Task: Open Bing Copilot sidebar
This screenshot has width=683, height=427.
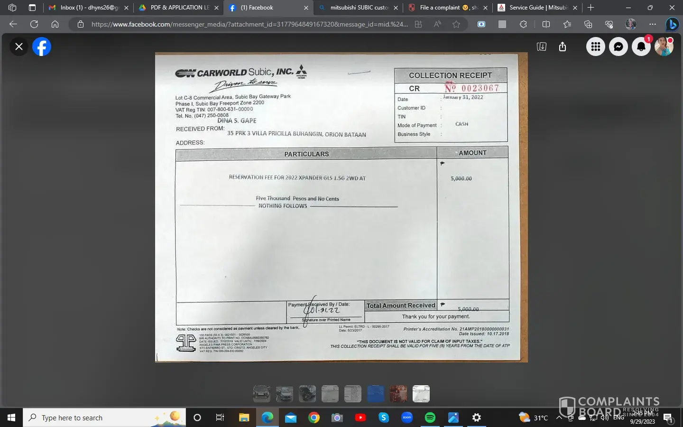Action: [672, 24]
